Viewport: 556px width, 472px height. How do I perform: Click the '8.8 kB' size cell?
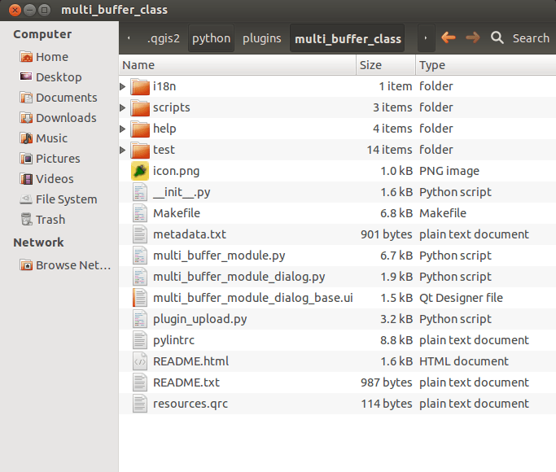pyautogui.click(x=396, y=340)
